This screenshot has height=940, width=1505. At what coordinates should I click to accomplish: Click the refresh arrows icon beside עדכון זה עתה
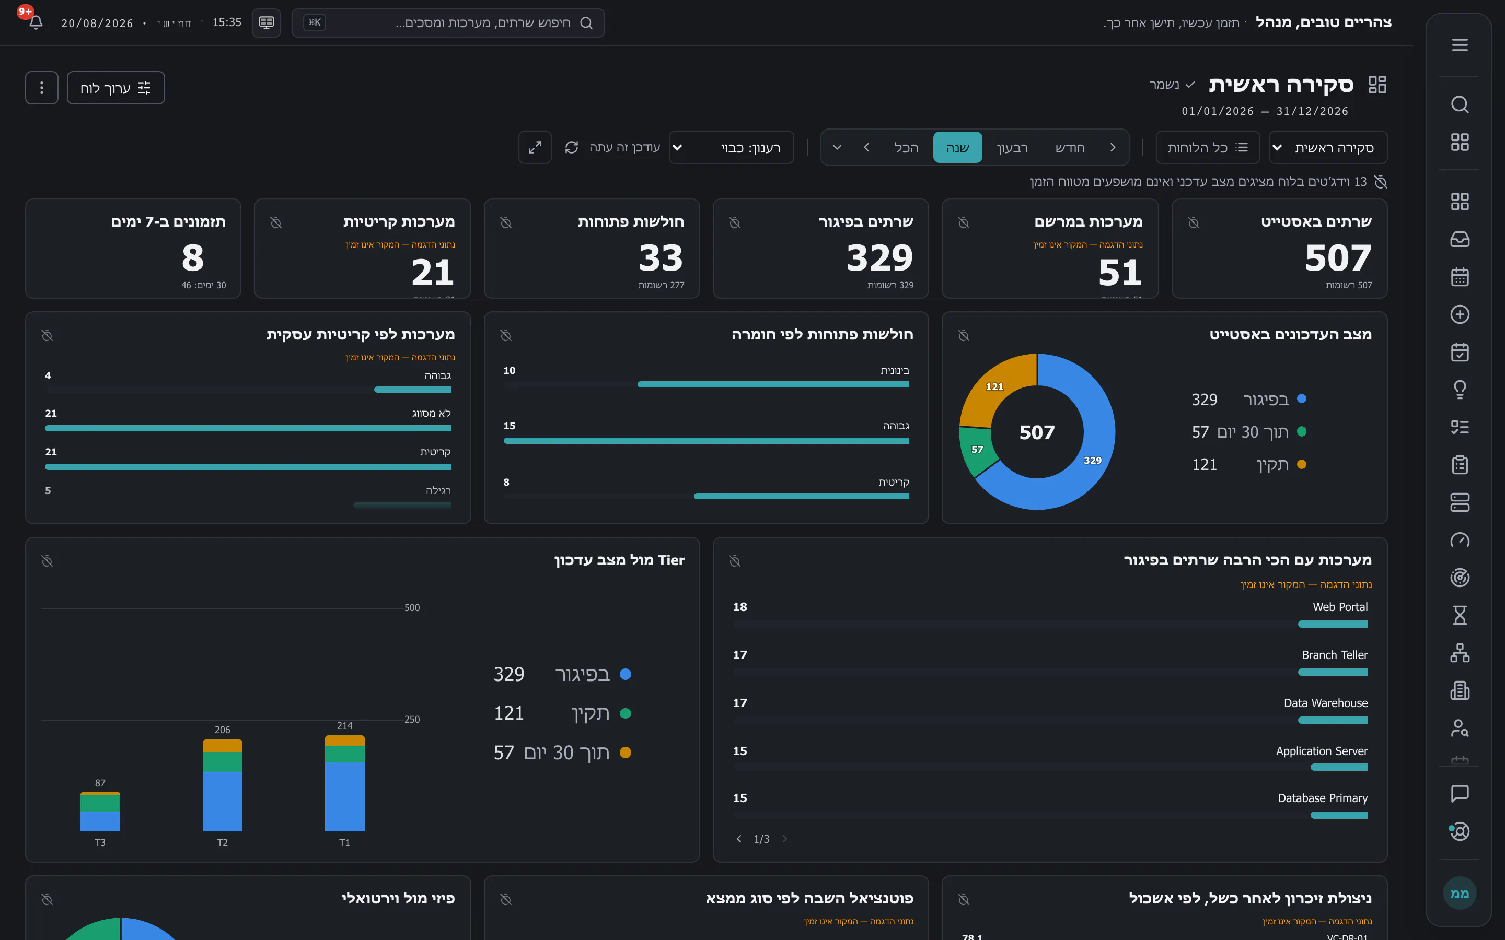(572, 147)
